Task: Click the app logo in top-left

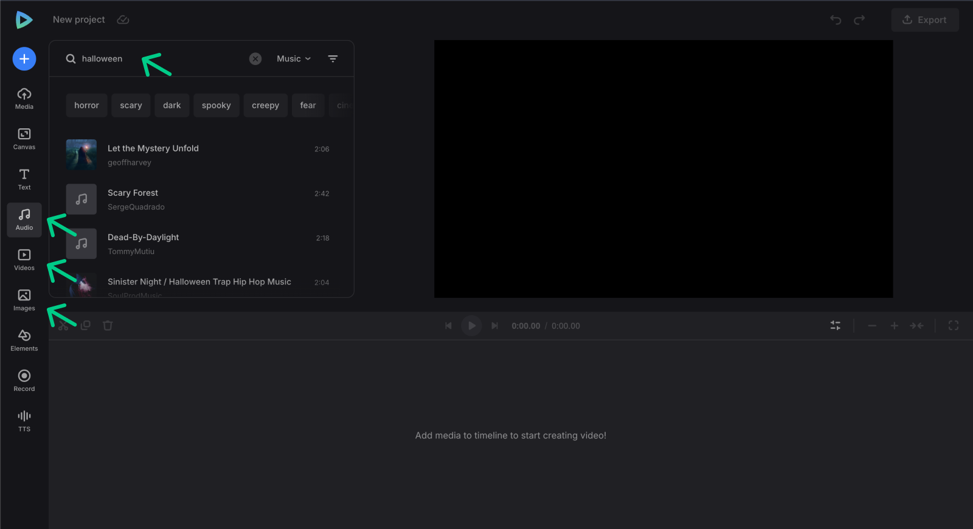Action: click(x=24, y=19)
